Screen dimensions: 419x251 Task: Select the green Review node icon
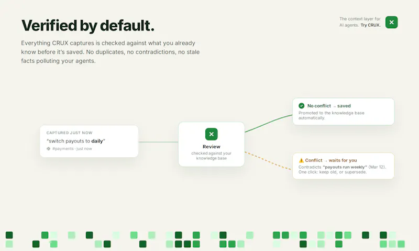click(212, 134)
